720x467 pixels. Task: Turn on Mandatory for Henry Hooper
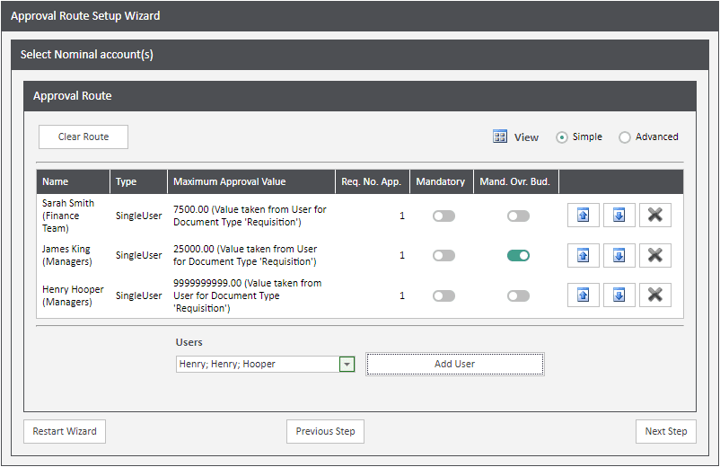443,295
